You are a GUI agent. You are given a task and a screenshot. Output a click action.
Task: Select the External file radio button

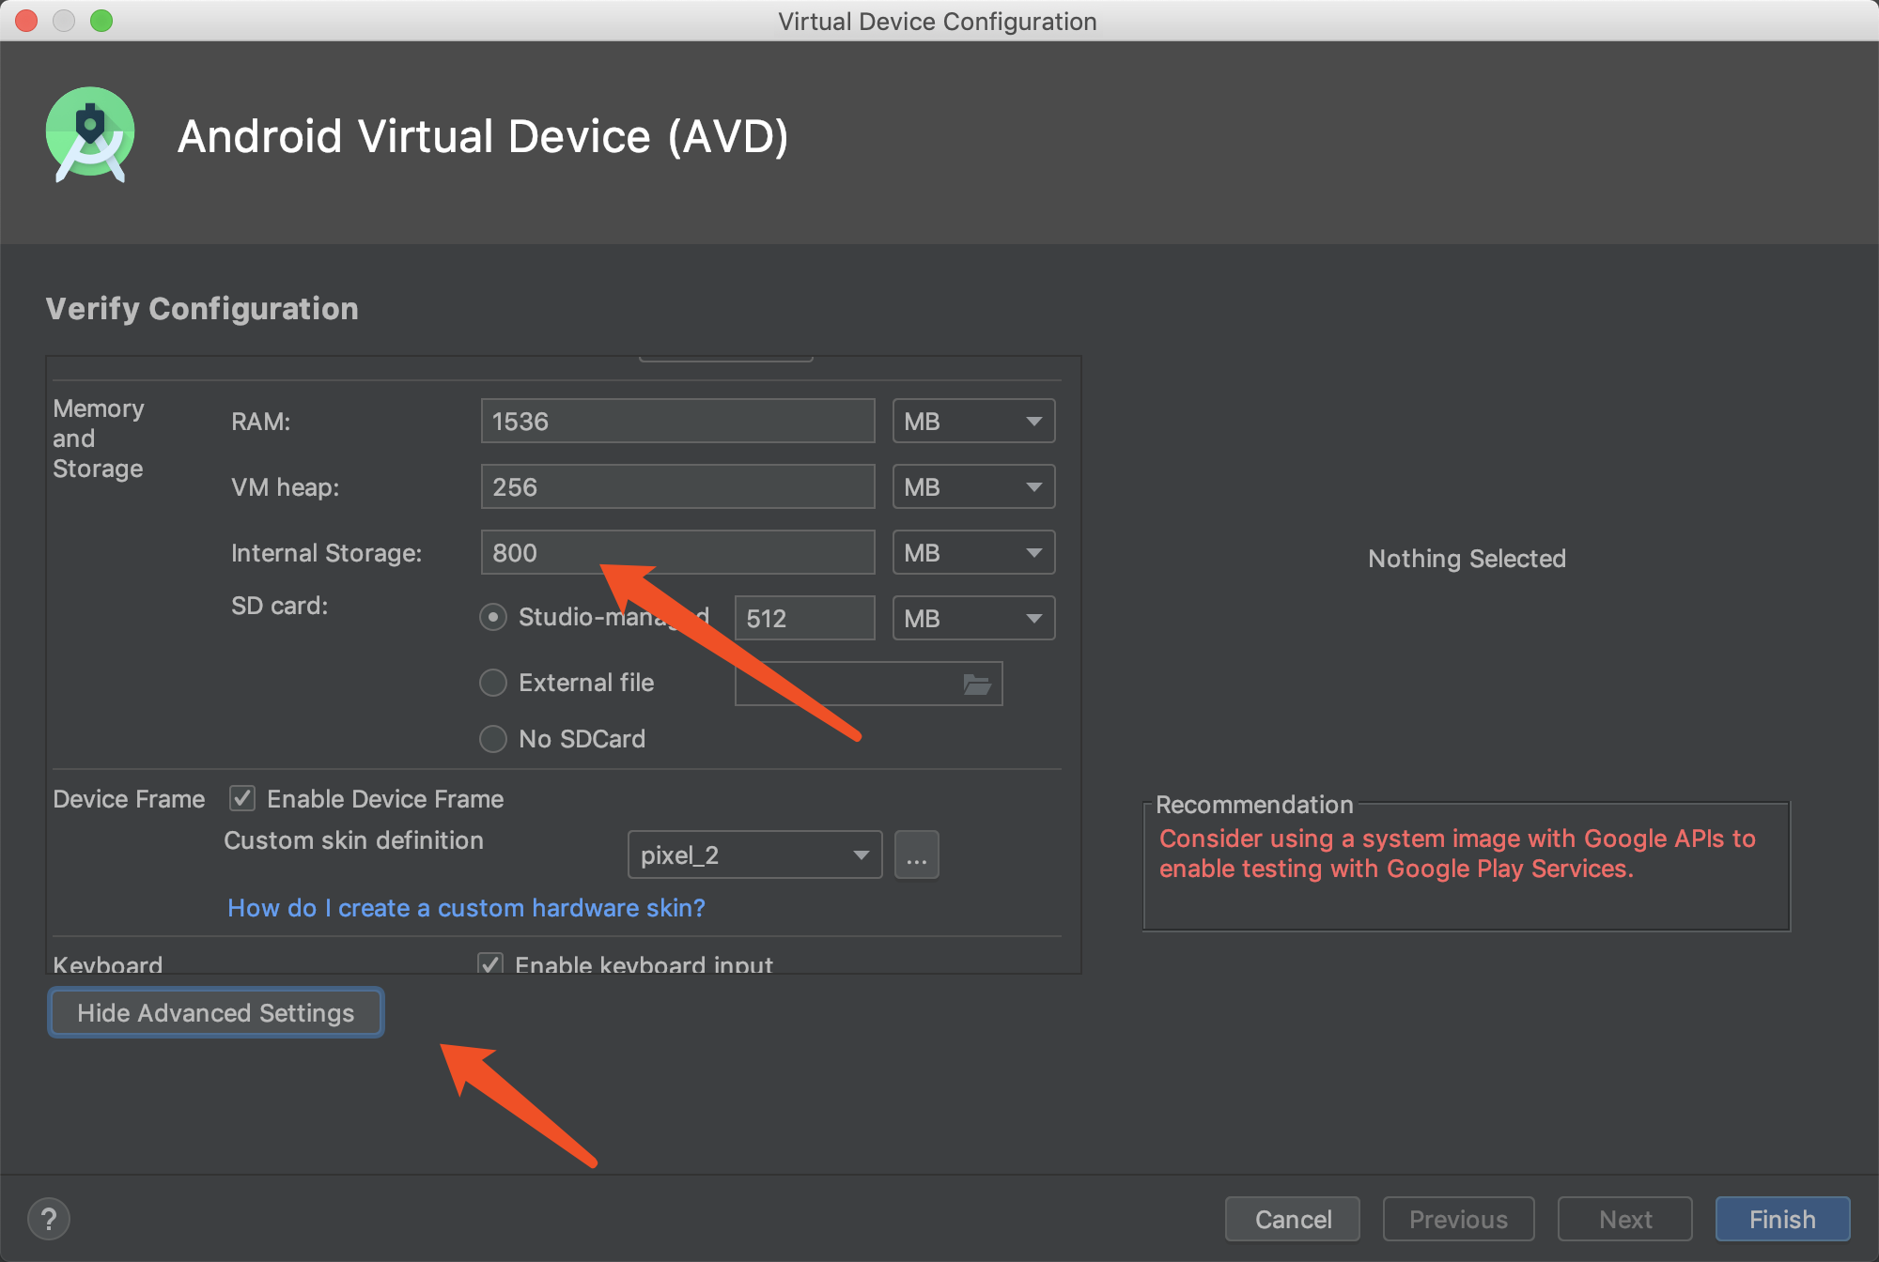pyautogui.click(x=493, y=683)
